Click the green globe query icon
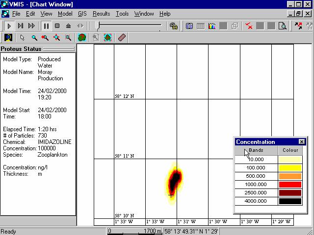 point(82,38)
